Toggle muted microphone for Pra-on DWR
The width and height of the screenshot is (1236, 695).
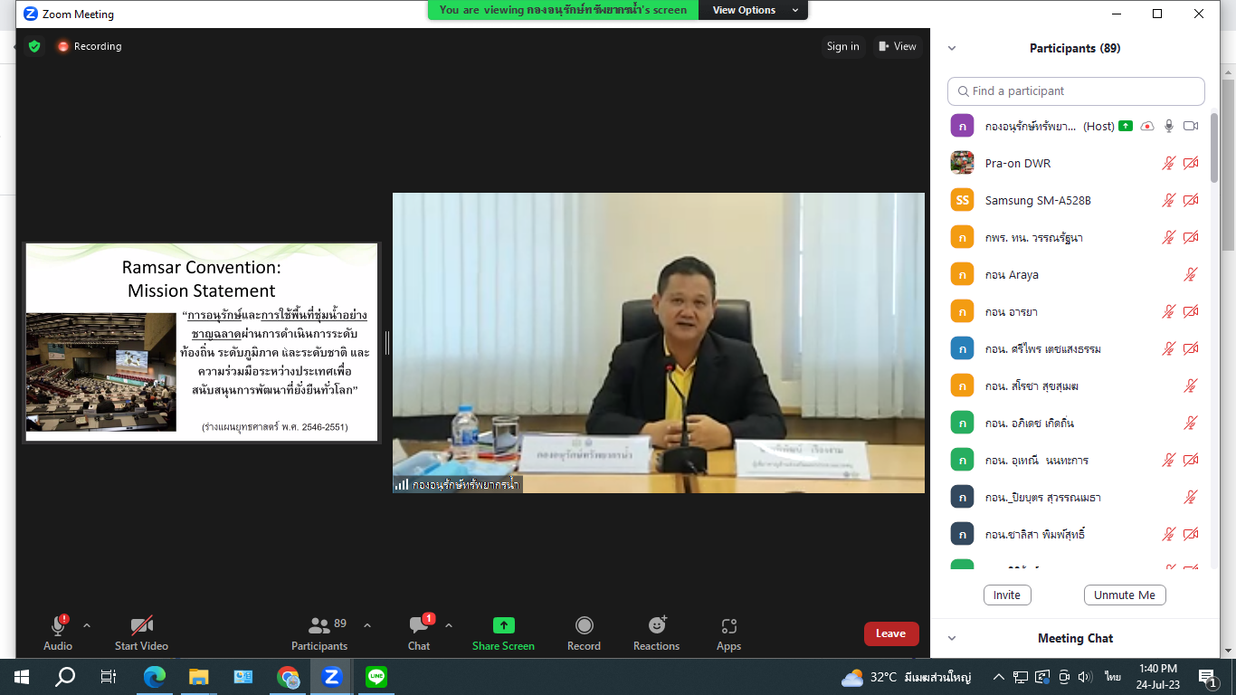click(x=1169, y=164)
